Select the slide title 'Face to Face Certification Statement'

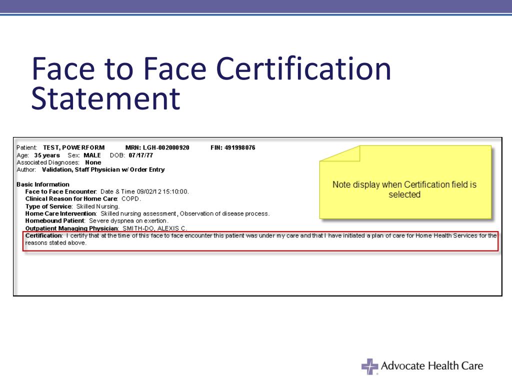tap(211, 83)
